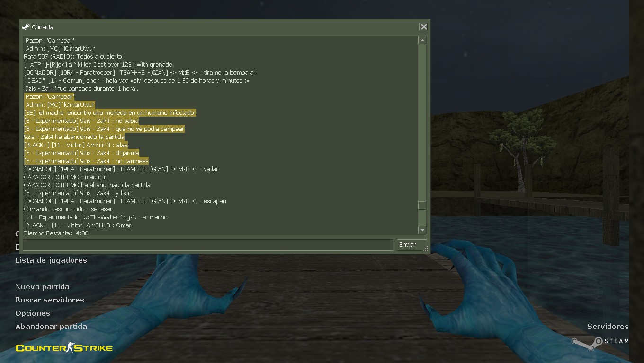Click the console scrollbar down arrow
Screen dimensions: 644x363
pos(422,230)
